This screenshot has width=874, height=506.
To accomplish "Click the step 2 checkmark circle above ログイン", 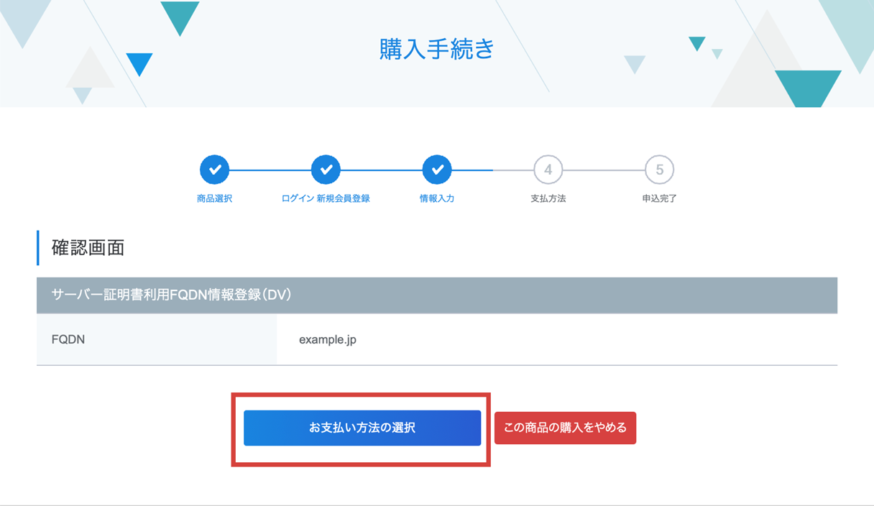I will [326, 170].
